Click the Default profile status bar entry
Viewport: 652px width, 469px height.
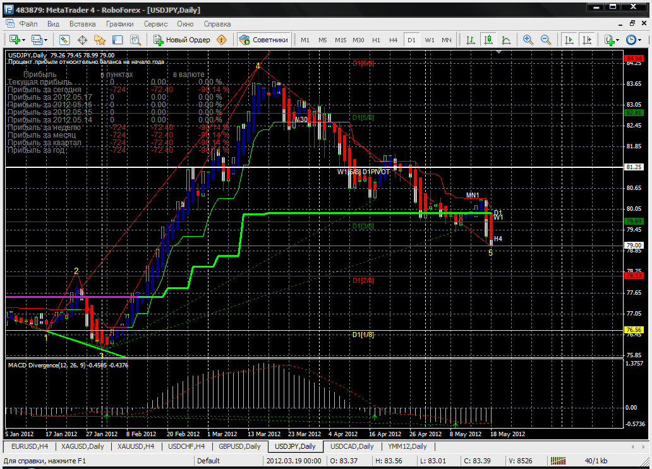click(x=208, y=461)
